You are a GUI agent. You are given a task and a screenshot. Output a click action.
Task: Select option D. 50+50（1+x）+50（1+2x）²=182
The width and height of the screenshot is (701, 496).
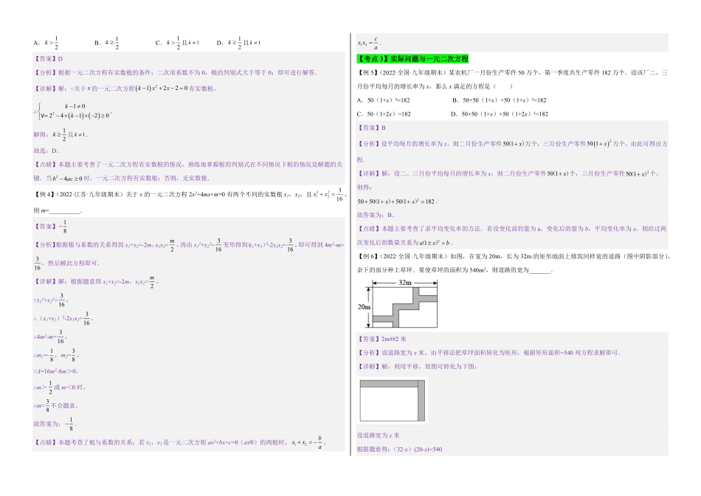click(x=500, y=114)
